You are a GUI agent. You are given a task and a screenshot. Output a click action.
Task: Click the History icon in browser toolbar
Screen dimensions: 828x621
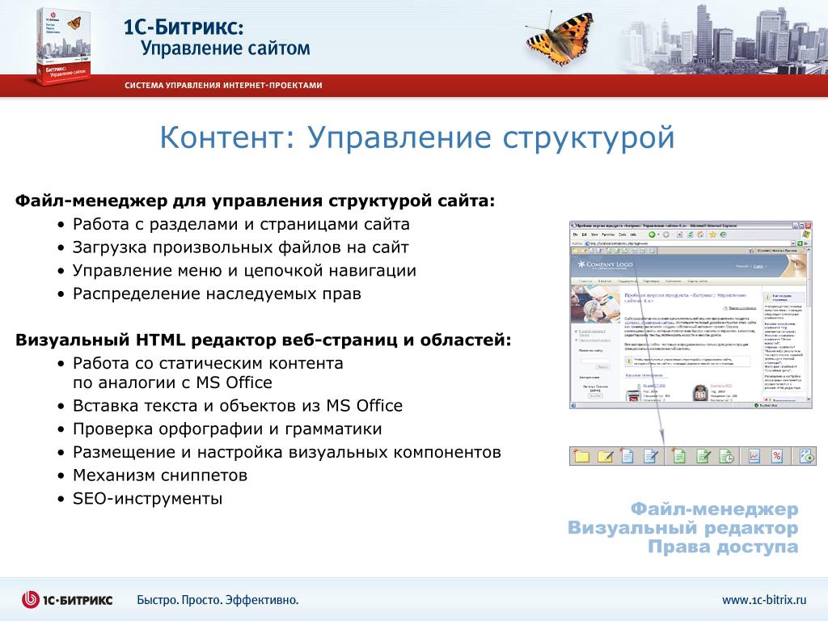coord(723,234)
